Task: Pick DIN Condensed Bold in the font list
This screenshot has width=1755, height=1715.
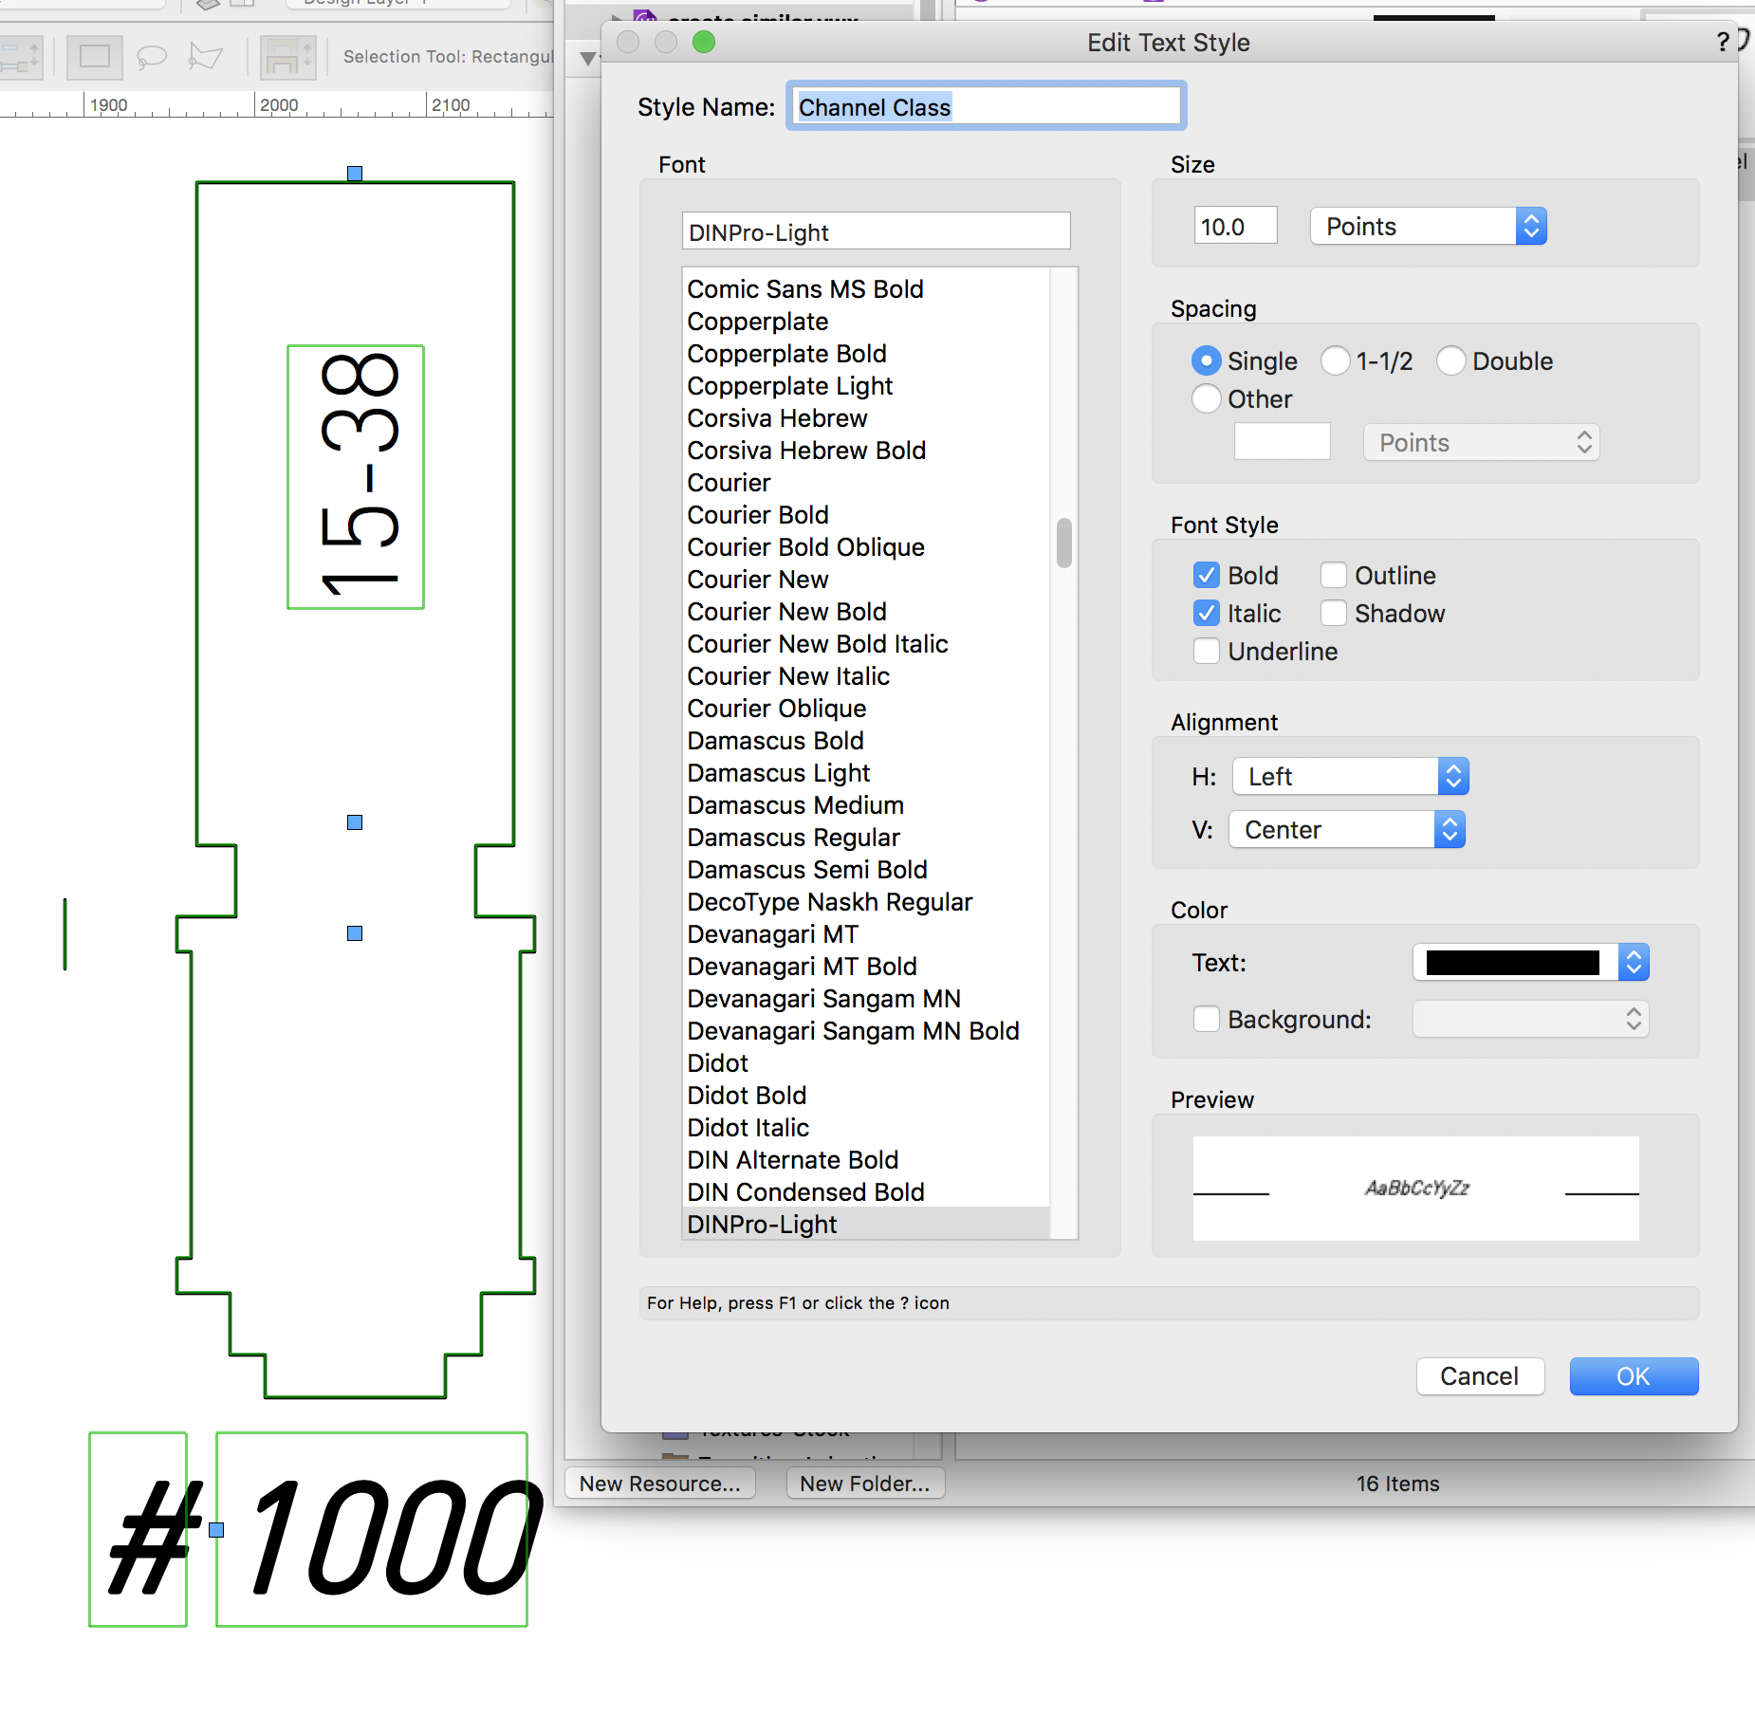Action: point(805,1192)
